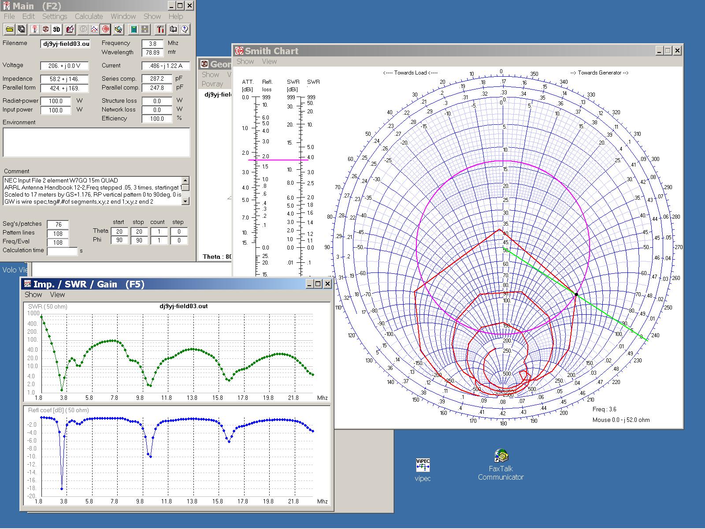The height and width of the screenshot is (529, 705).
Task: Open the antenna geometry view icon
Action: click(x=34, y=29)
